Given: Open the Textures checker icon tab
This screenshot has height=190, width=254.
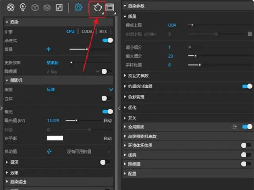Looking at the screenshot, I should point(59,8).
